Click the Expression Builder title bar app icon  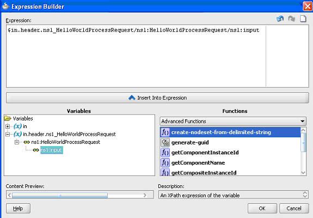point(5,6)
